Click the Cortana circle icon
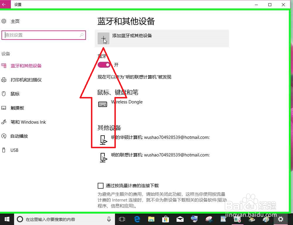 [20, 219]
